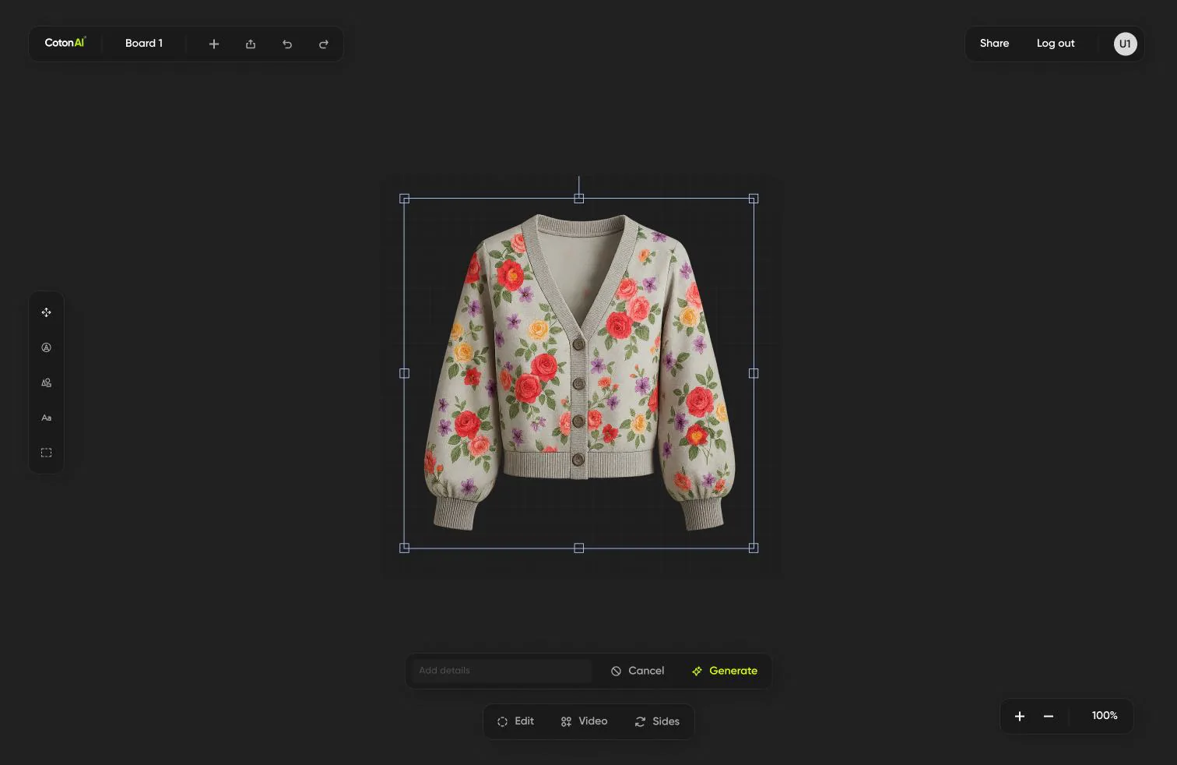This screenshot has width=1177, height=765.
Task: Click the top-middle selection handle
Action: (579, 199)
